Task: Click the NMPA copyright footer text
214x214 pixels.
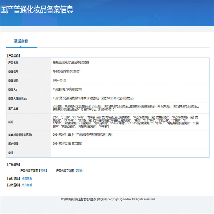Action: (108, 199)
